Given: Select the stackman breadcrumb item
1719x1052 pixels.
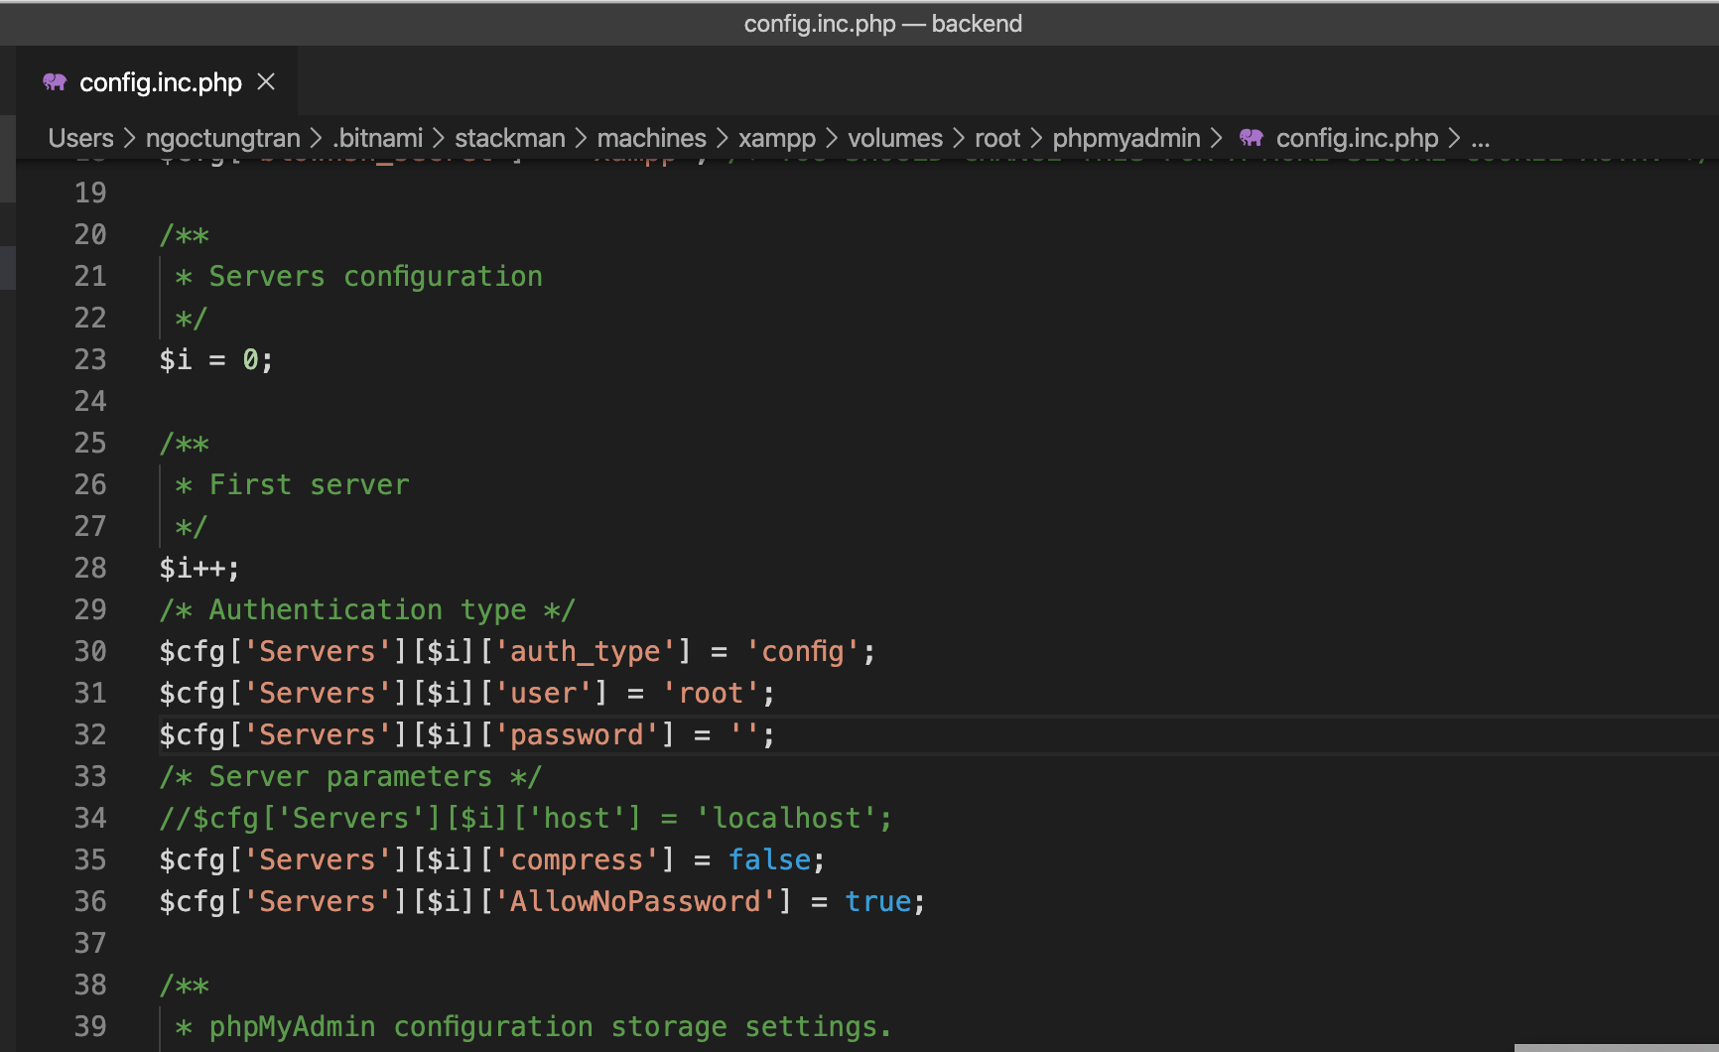Looking at the screenshot, I should pyautogui.click(x=510, y=138).
